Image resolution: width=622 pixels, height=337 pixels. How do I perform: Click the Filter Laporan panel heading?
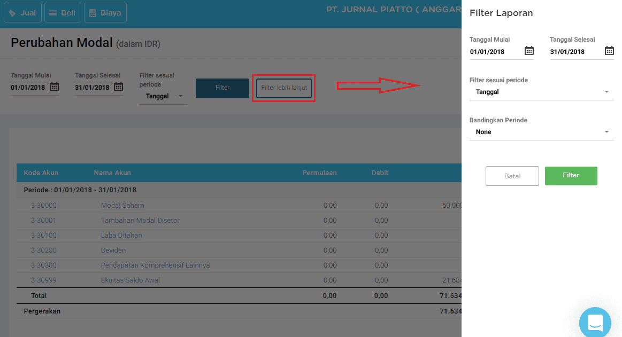501,13
